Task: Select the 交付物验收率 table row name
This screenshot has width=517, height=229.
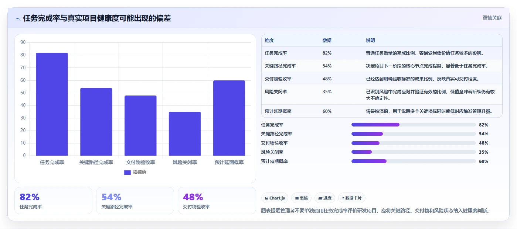Action: coord(278,79)
